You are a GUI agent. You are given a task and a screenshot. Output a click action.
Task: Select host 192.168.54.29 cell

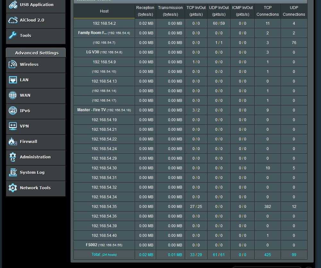[x=104, y=158]
